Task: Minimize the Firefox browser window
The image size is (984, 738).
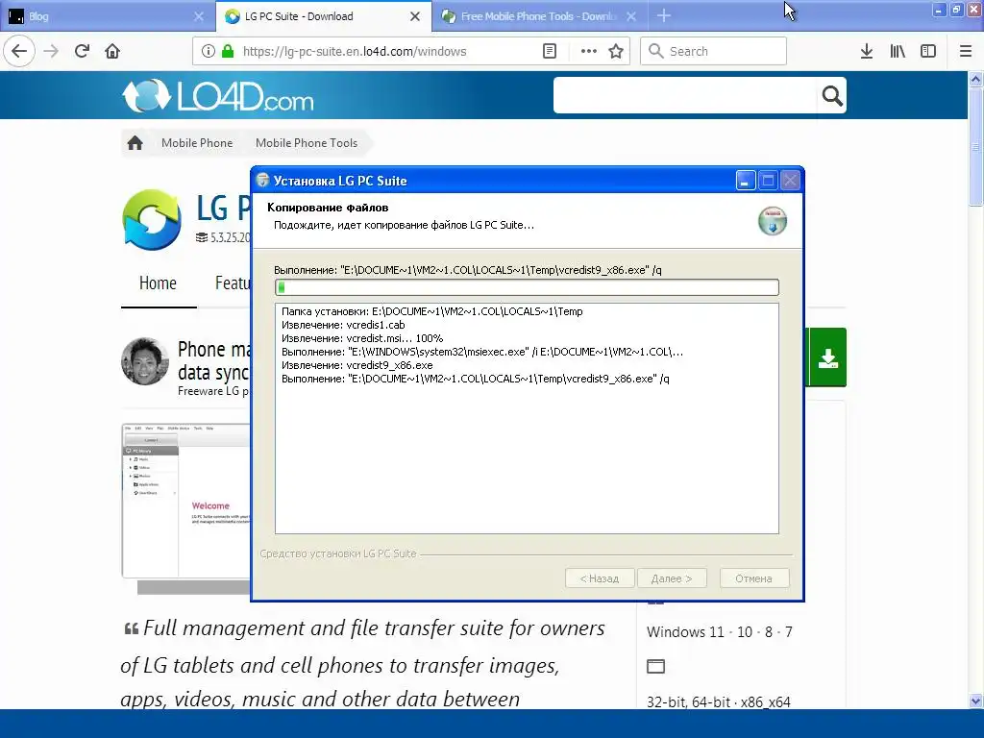Action: (938, 10)
